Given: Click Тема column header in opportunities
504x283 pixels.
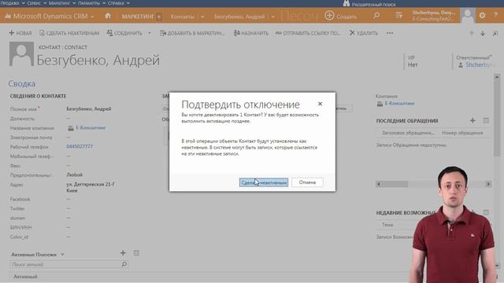Looking at the screenshot, I should coord(387,225).
